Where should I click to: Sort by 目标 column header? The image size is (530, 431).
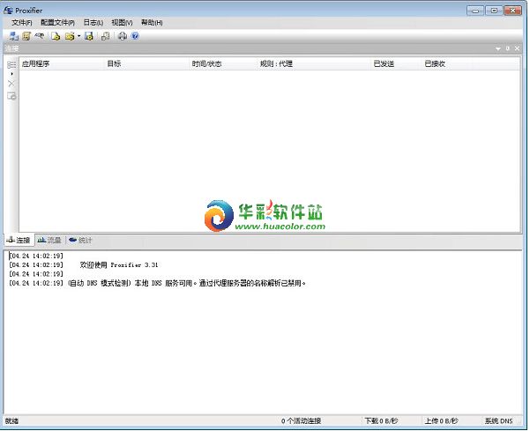coord(147,63)
